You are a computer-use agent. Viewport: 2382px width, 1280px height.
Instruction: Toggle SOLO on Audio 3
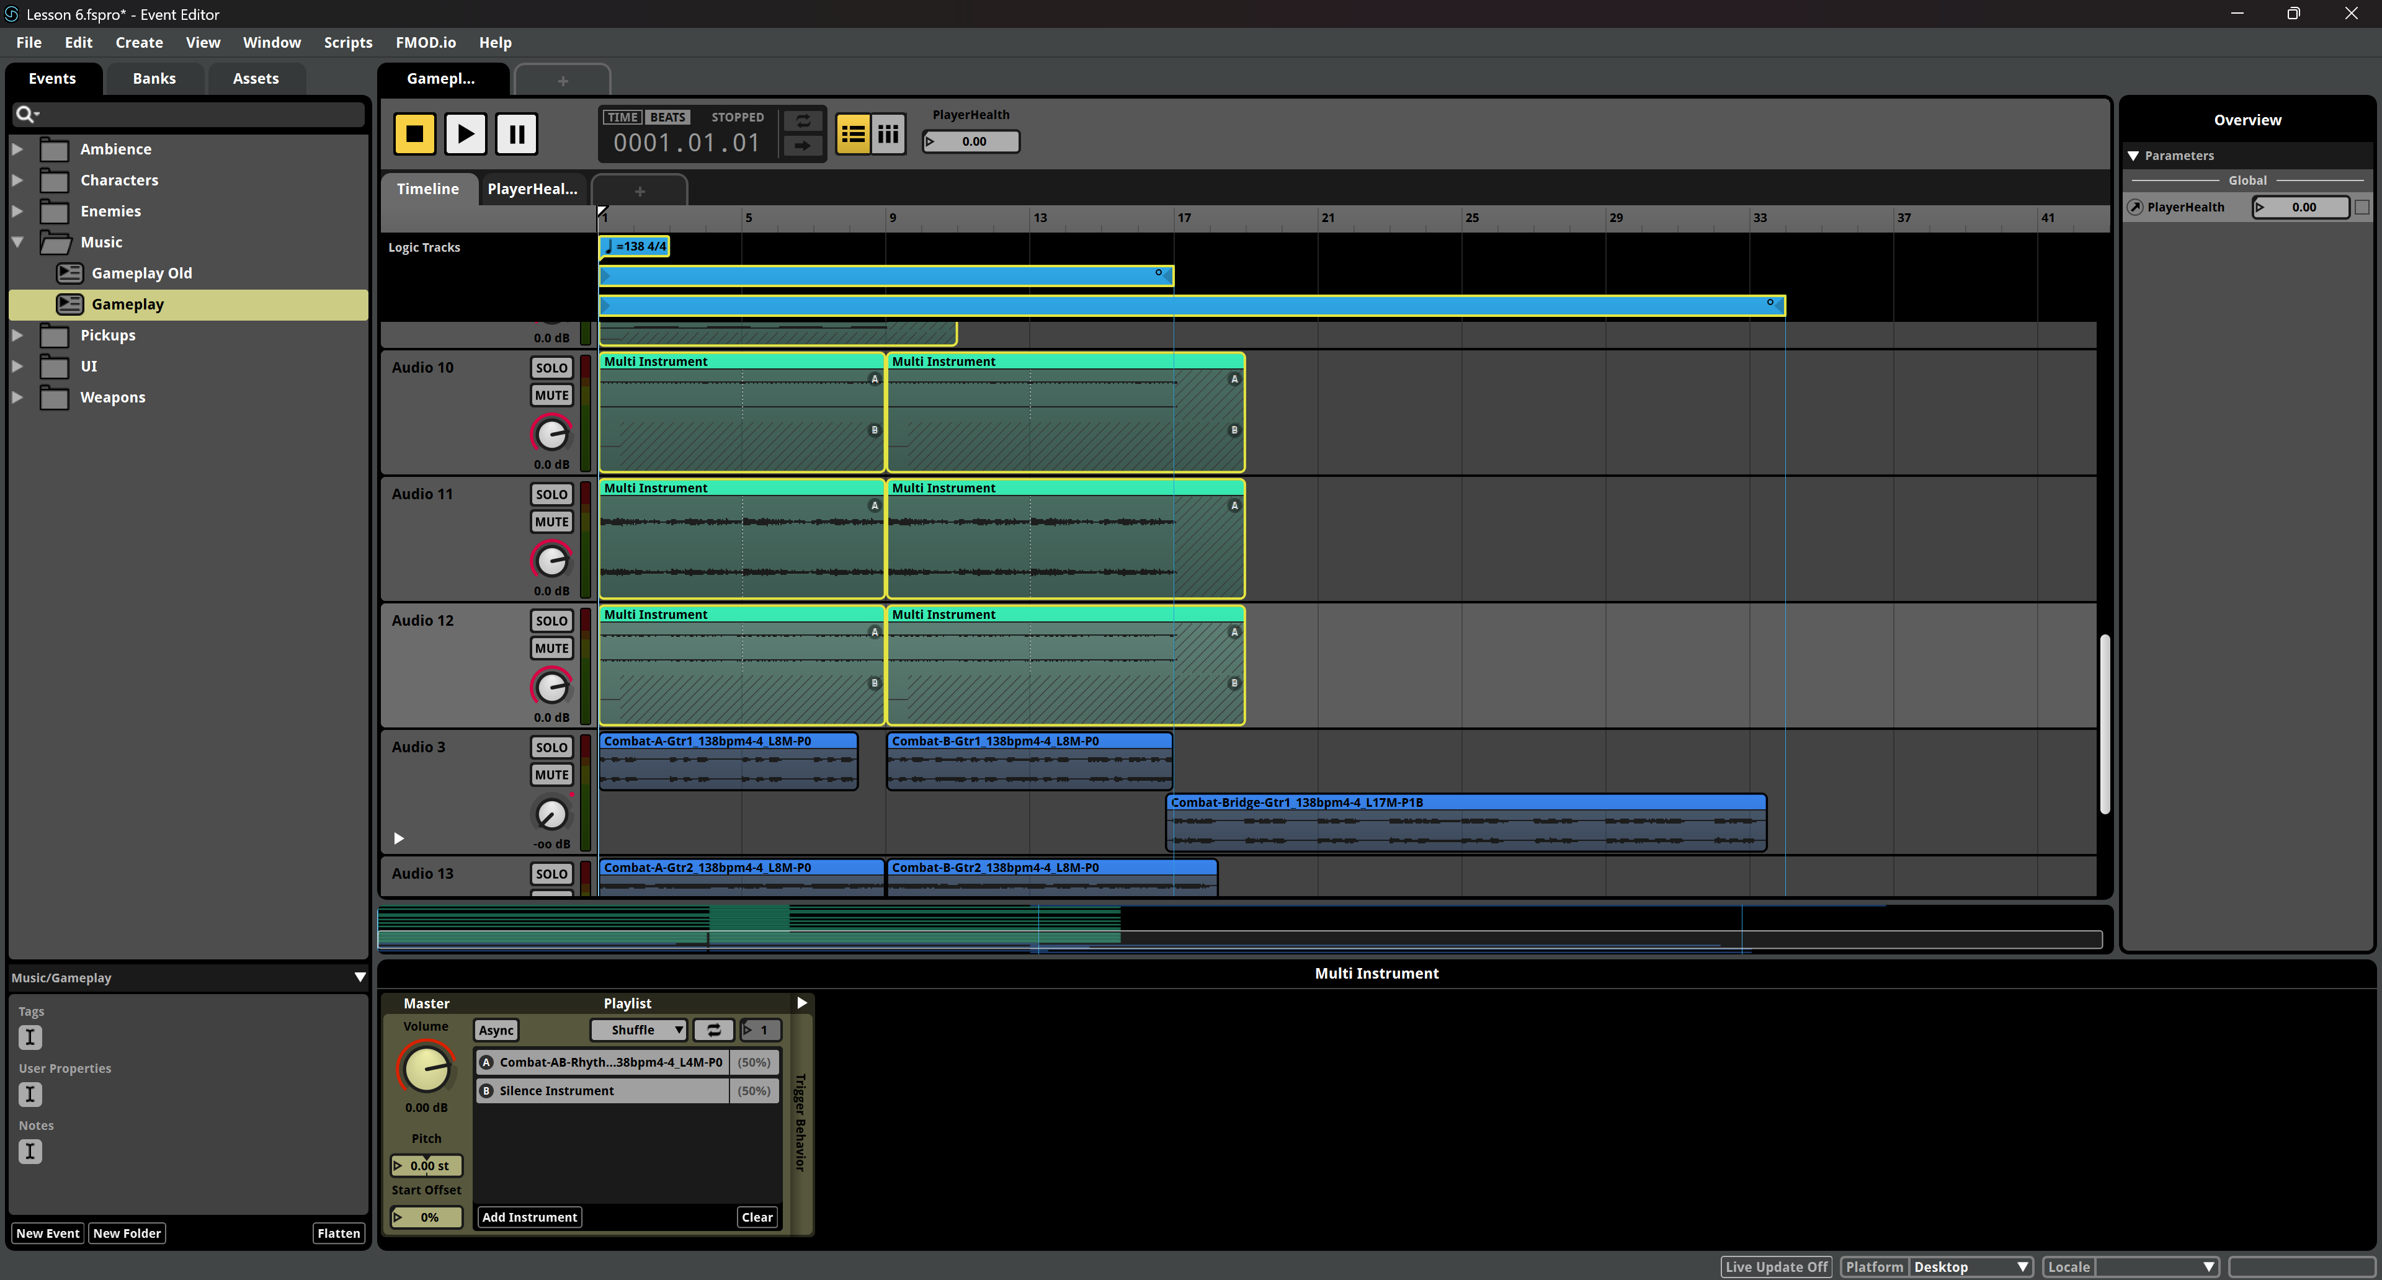[x=551, y=748]
